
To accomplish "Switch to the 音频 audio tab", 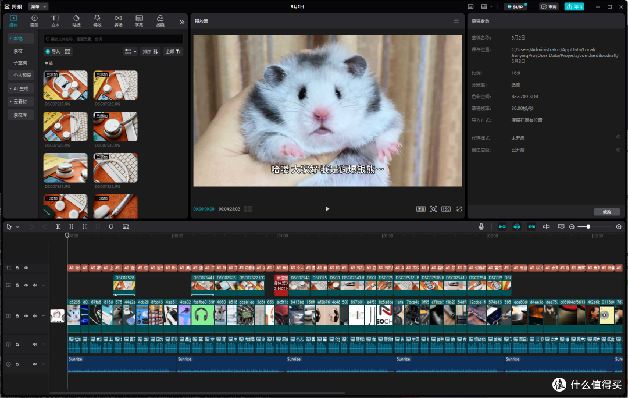I will pos(34,21).
